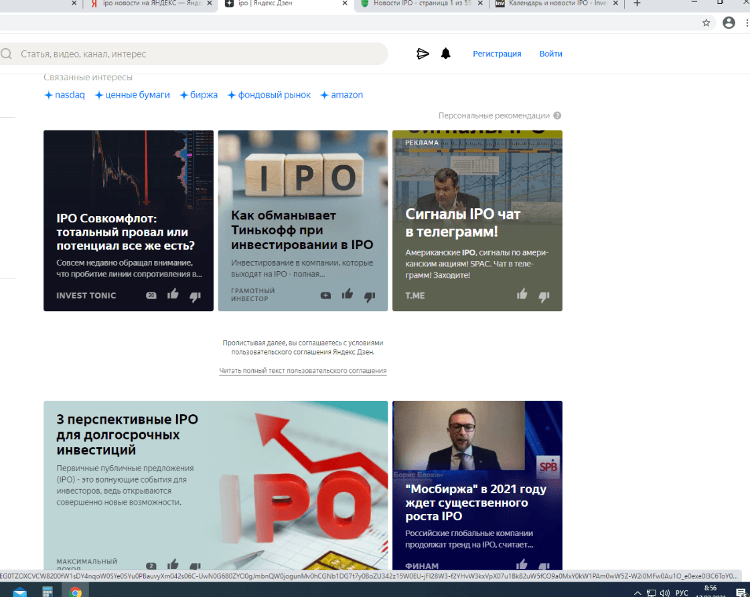750x597 pixels.
Task: Like the 3 перспективные IPO article
Action: pyautogui.click(x=173, y=564)
